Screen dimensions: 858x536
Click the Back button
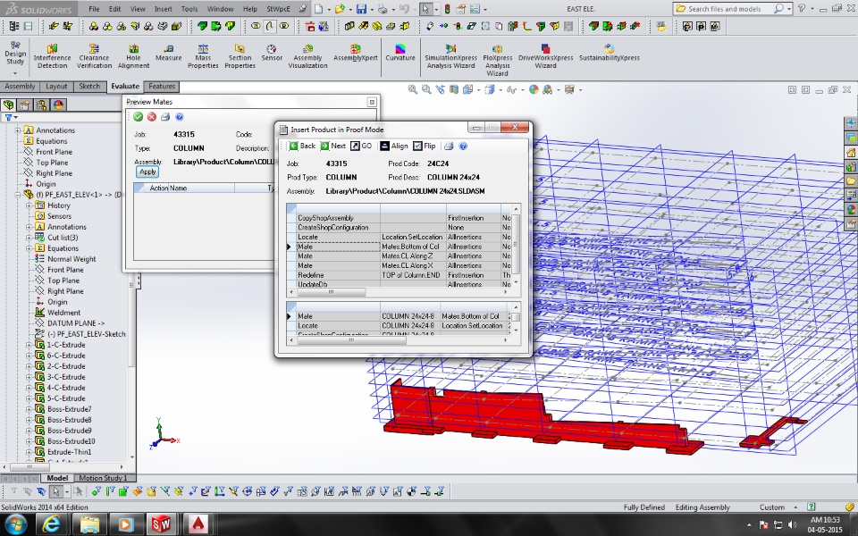302,146
